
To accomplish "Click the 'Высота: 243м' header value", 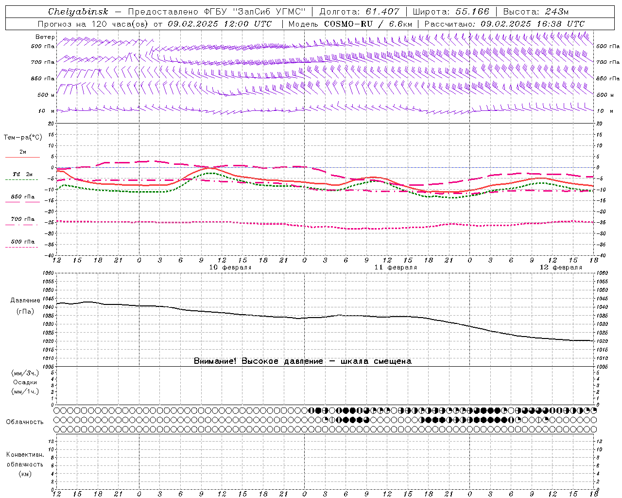I will coord(536,12).
